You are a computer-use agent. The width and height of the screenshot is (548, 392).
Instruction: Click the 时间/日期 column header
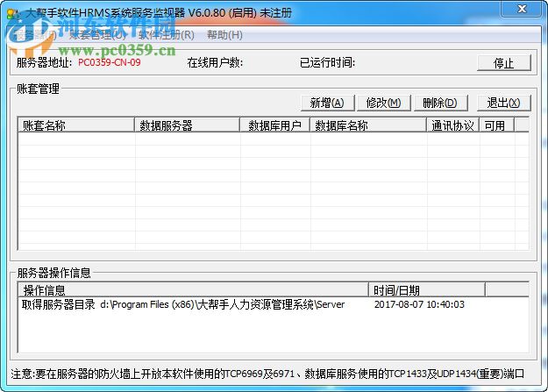point(427,290)
